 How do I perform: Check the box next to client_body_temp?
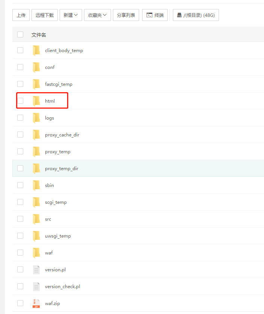pyautogui.click(x=20, y=50)
